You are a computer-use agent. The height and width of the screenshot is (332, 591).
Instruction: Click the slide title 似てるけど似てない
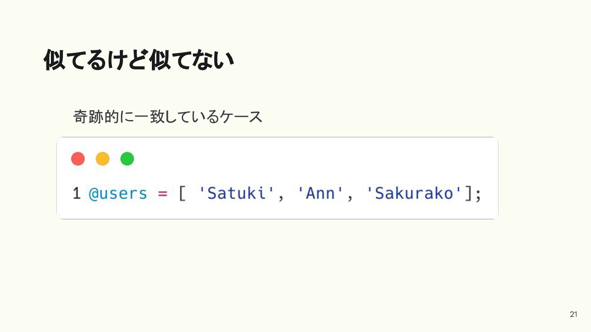139,60
